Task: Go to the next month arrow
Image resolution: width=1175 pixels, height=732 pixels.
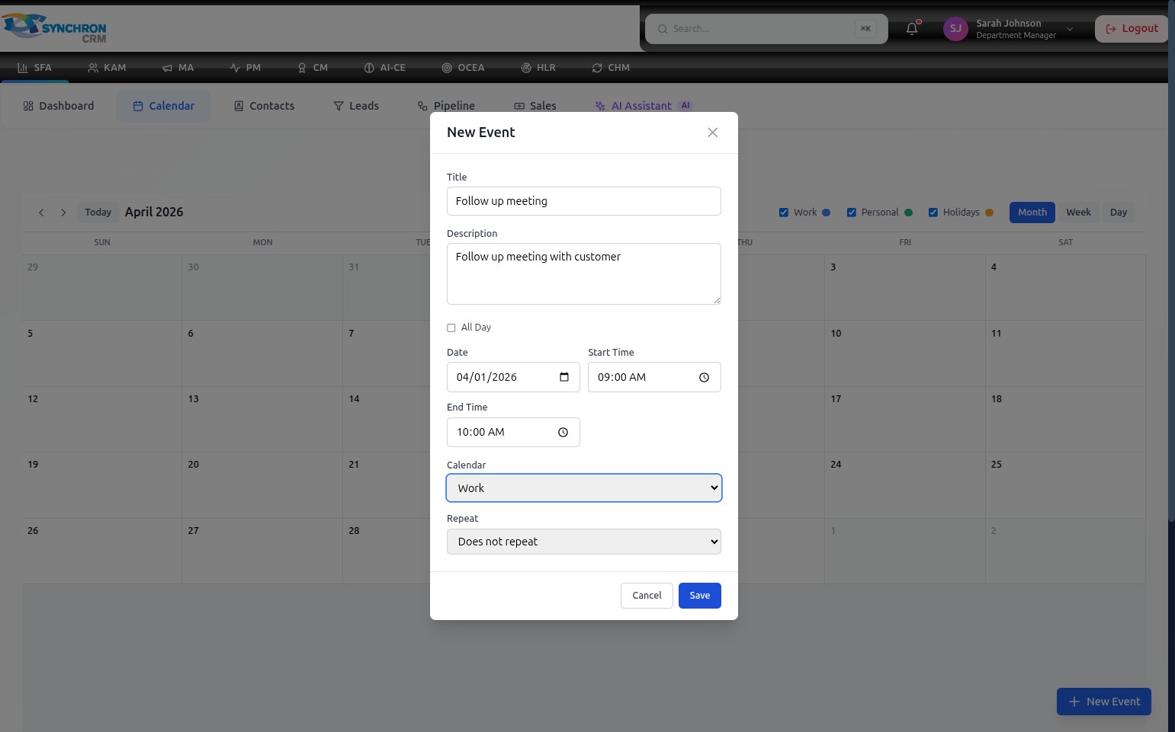Action: [x=63, y=213]
